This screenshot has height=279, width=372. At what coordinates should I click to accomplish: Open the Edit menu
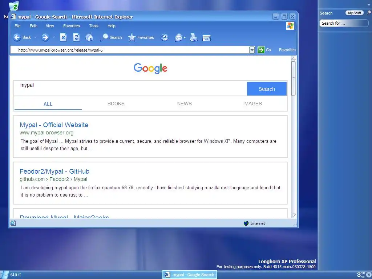click(x=33, y=26)
